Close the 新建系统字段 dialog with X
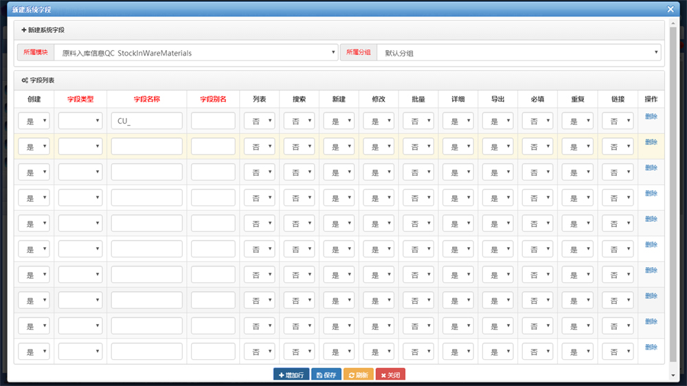Screen dimensions: 687x386 [x=671, y=9]
